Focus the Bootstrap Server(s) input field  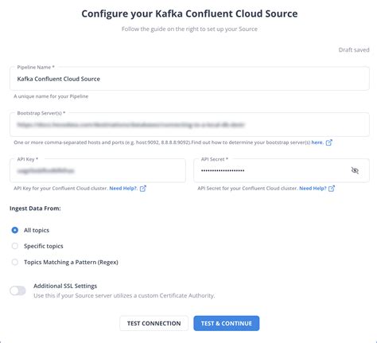point(189,125)
